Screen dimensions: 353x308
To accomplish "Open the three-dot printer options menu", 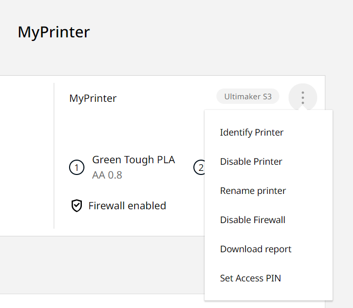I will pyautogui.click(x=303, y=97).
